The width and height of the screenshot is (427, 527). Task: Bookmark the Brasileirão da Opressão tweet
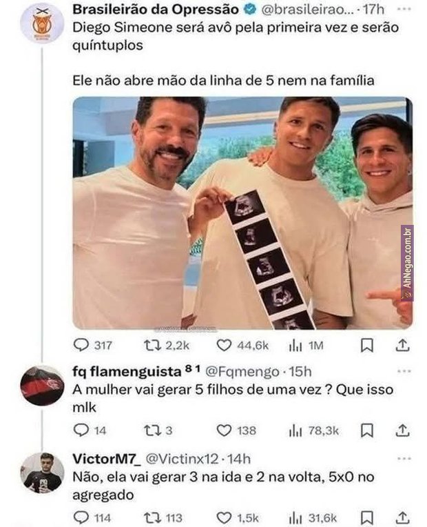368,345
